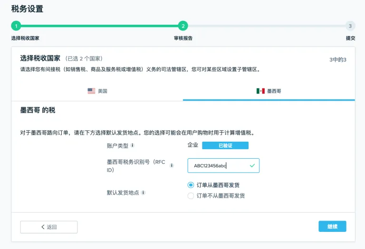Viewport: 365px width, 249px height.
Task: Click the 3中的3 counter text
Action: [x=338, y=59]
